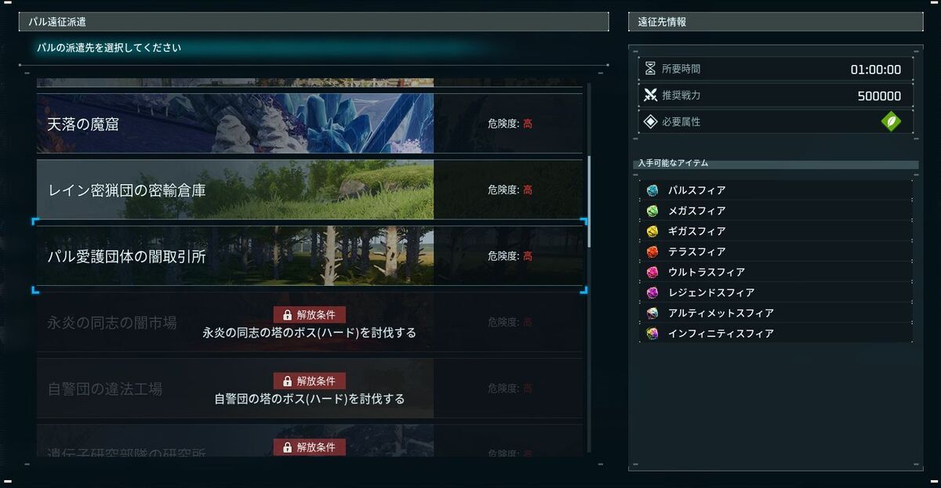The width and height of the screenshot is (941, 488).
Task: Click the テラスフィア item name
Action: [x=696, y=251]
